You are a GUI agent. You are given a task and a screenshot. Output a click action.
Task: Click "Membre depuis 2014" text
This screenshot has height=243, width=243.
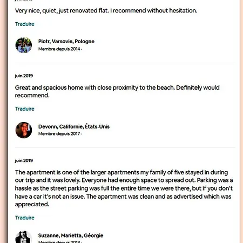point(59,49)
